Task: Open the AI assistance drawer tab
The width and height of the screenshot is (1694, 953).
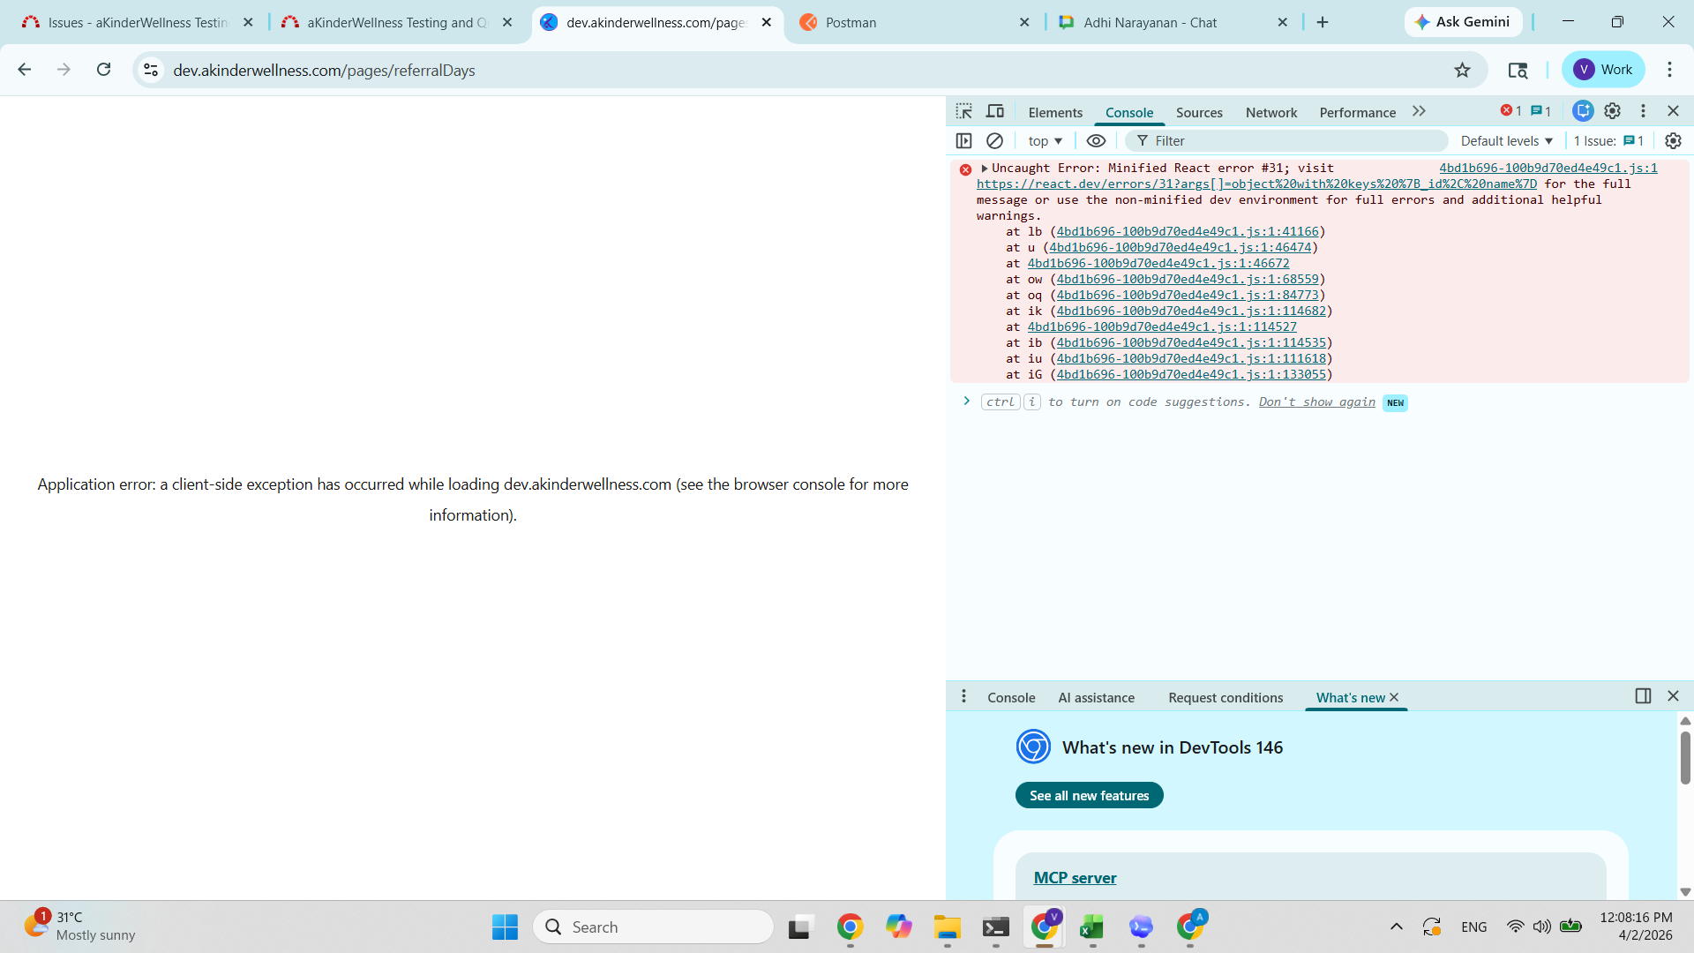Action: [1096, 697]
